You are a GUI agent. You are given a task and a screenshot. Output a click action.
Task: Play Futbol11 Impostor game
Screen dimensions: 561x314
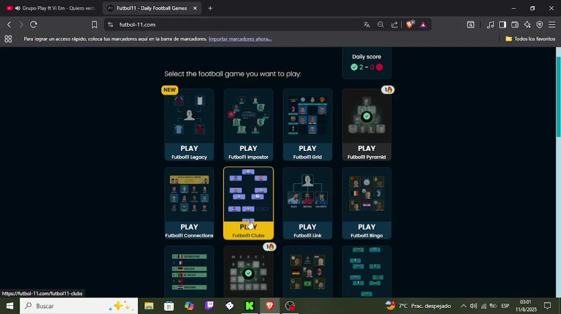click(248, 125)
